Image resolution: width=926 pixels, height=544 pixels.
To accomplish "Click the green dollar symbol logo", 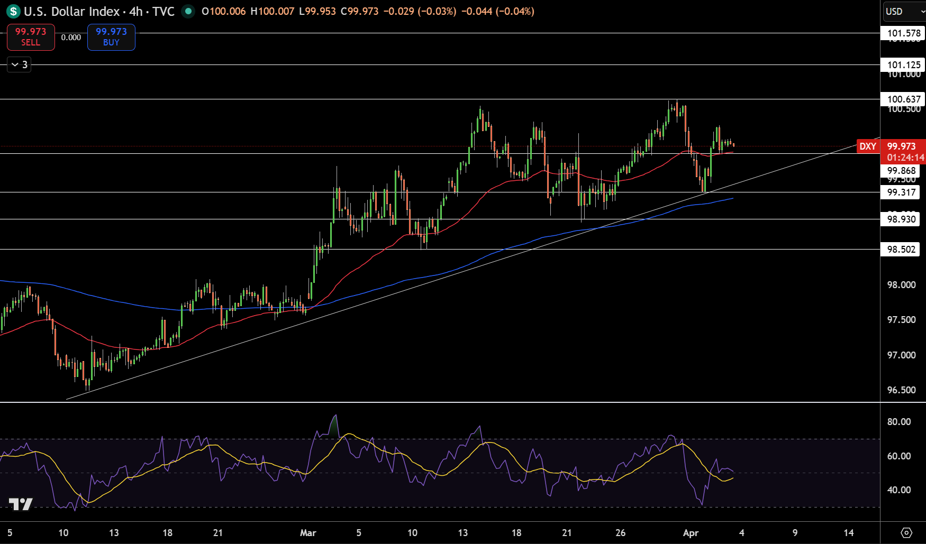I will [x=14, y=11].
